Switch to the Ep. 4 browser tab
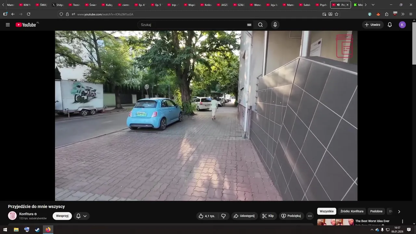This screenshot has width=416, height=234. click(140, 5)
